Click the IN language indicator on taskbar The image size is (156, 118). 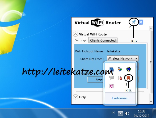point(113,113)
